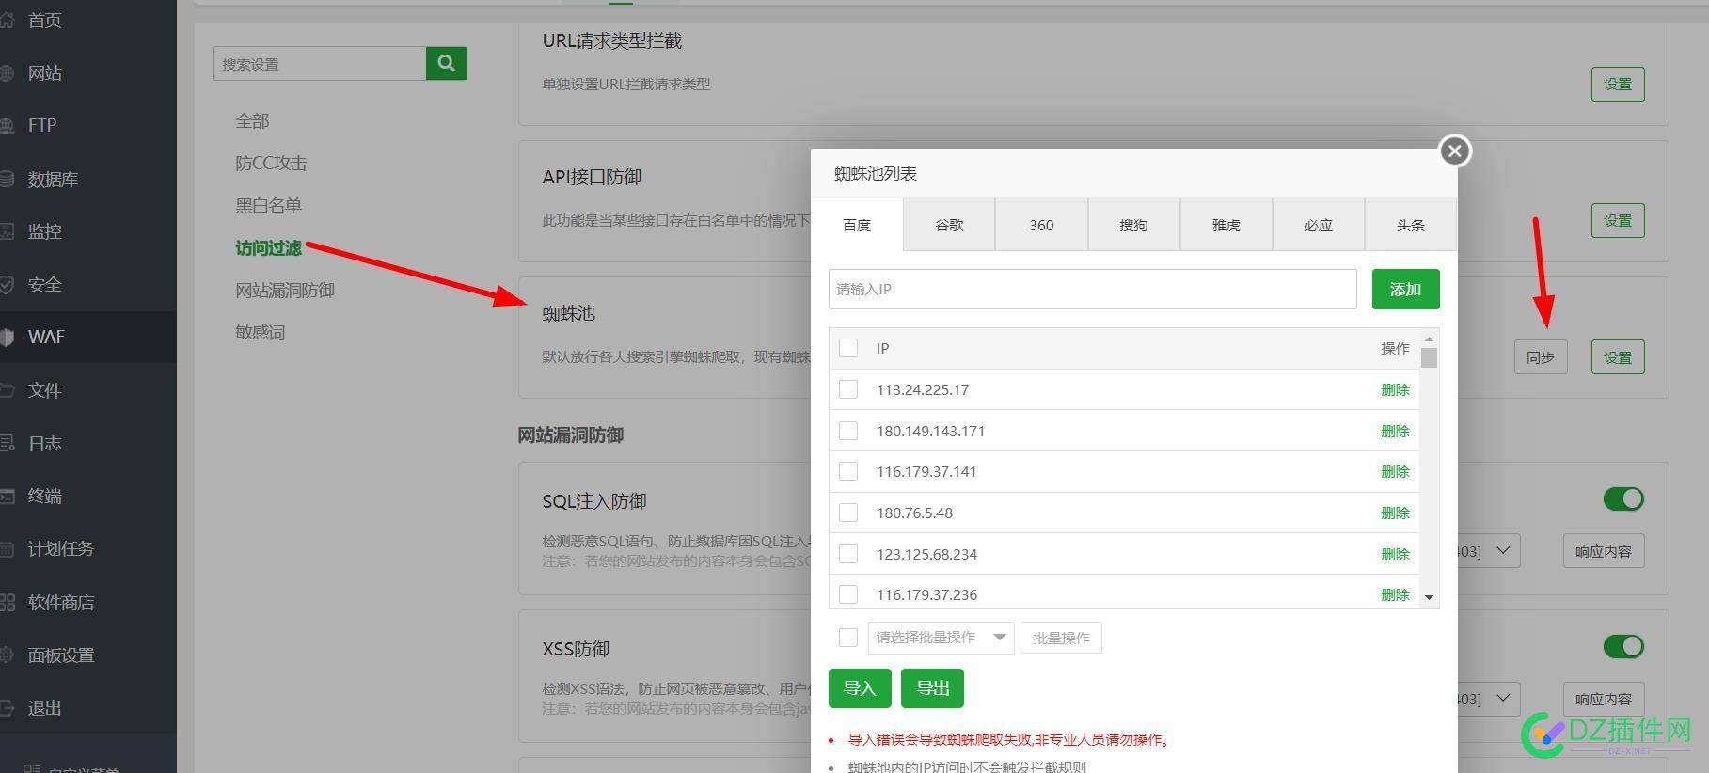Image resolution: width=1709 pixels, height=773 pixels.
Task: Delete the IP 180.76.5.48
Action: 1395,513
